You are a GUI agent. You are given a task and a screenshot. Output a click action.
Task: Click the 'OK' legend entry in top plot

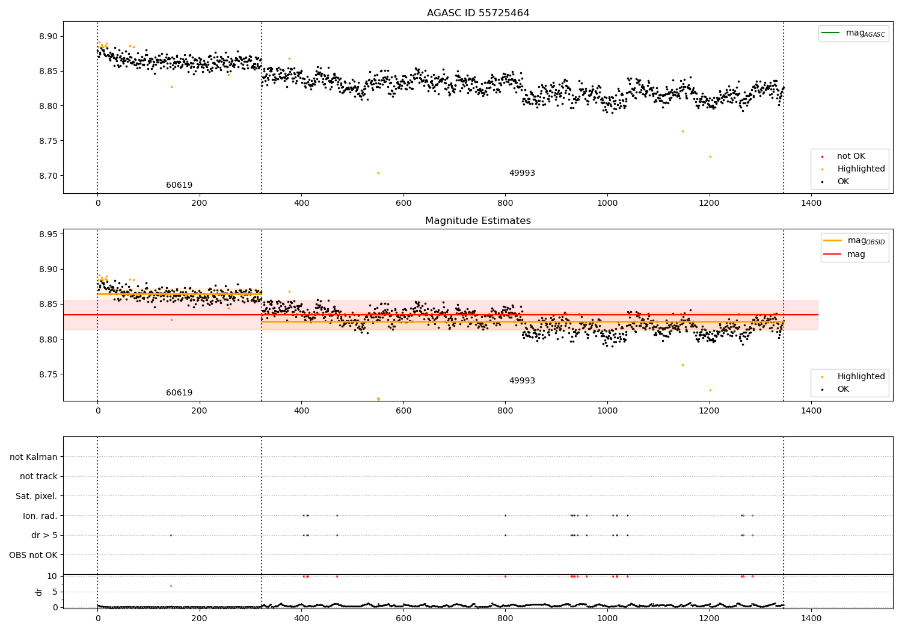pyautogui.click(x=843, y=182)
